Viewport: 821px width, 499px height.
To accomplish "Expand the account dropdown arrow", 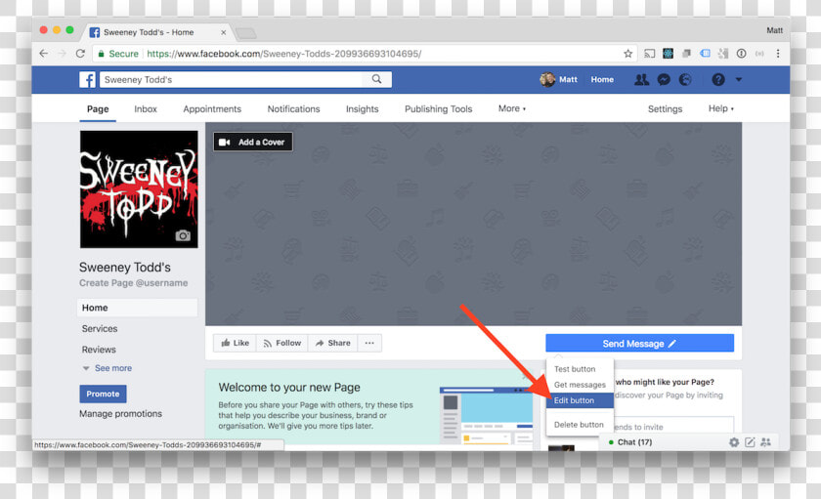I will pos(738,79).
